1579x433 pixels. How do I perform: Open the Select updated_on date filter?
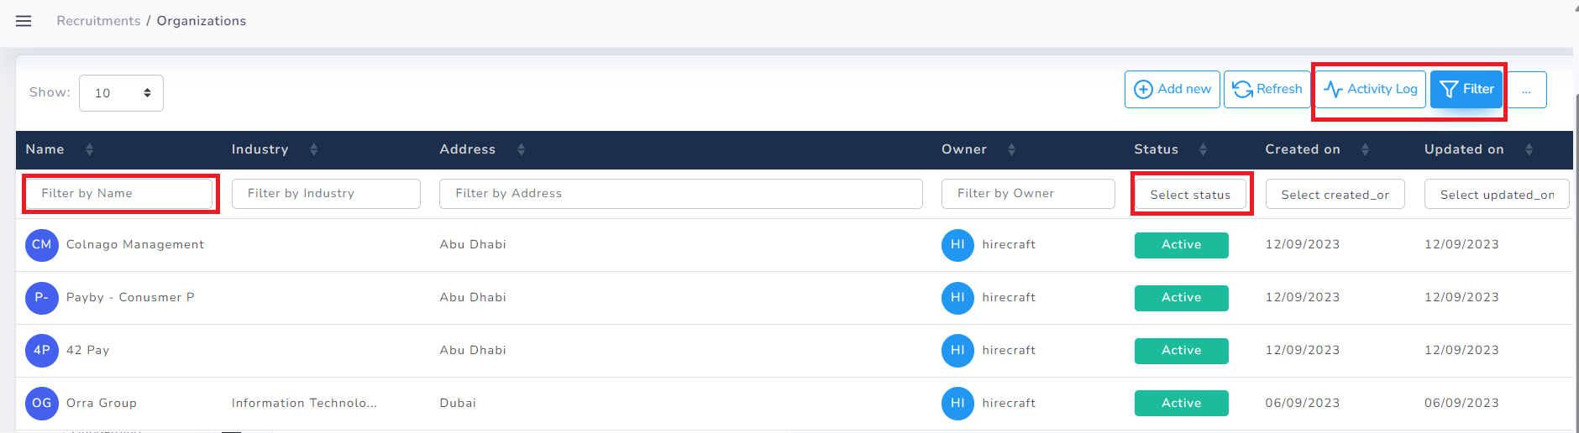1496,195
